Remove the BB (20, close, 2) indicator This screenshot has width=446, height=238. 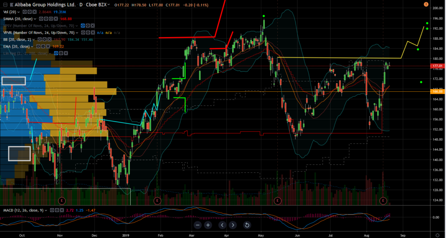(50, 40)
